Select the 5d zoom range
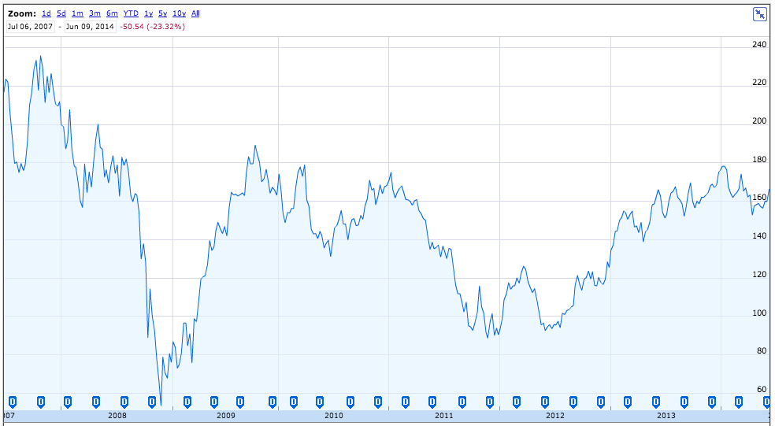This screenshot has height=426, width=775. coord(61,13)
